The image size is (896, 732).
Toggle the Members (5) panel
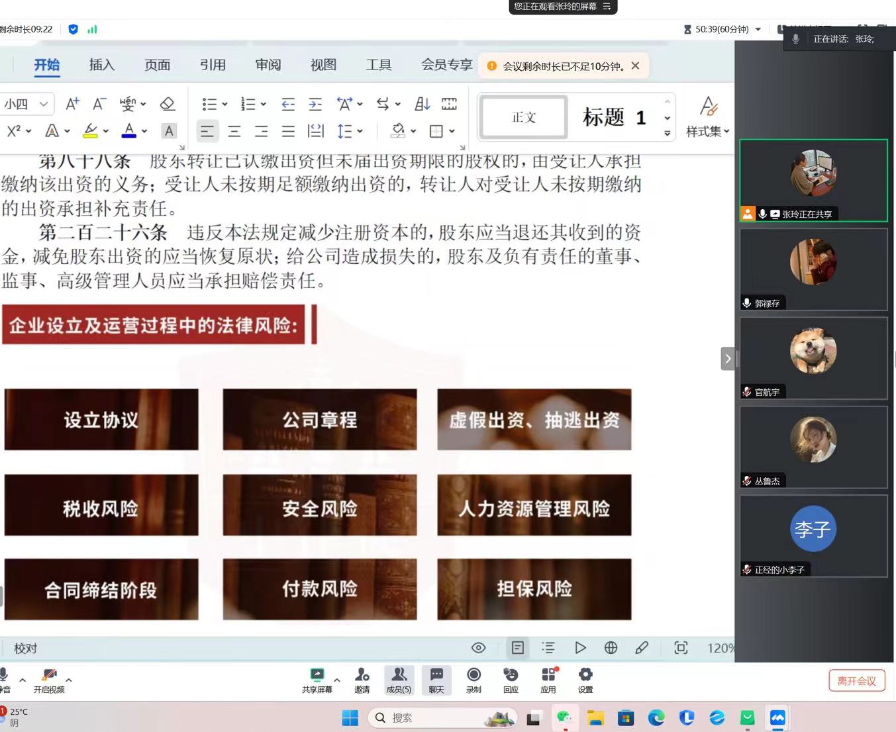pyautogui.click(x=399, y=680)
